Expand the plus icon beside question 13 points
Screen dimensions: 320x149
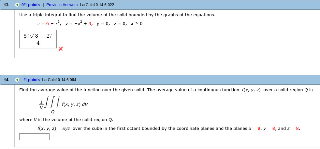(18, 5)
